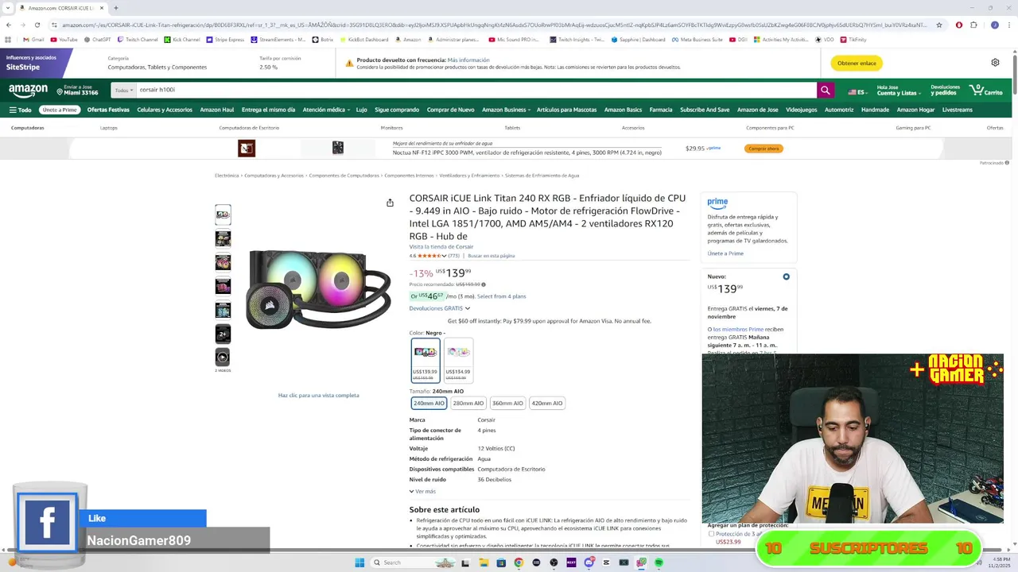Select first product thumbnail image
Screen dimensions: 1018x572
tap(223, 214)
